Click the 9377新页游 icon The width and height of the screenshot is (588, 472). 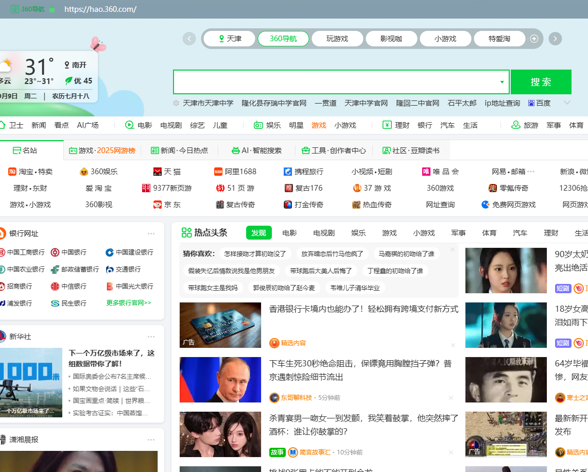click(146, 188)
